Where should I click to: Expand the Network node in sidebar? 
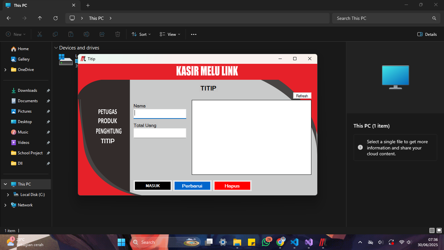5,205
